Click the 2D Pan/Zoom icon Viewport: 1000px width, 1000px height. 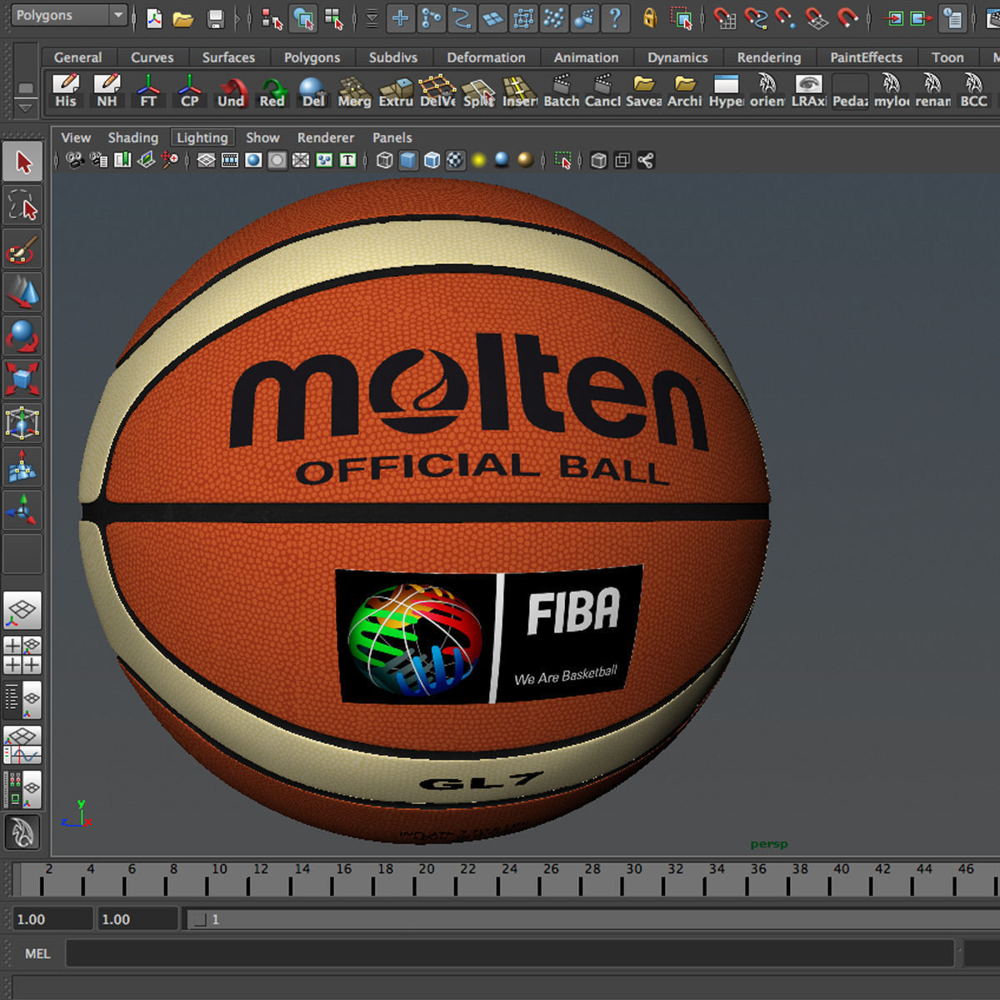pos(170,160)
